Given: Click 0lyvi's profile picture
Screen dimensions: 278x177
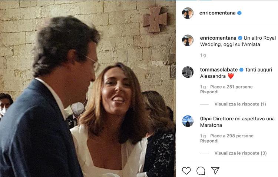Looking at the screenshot, I should [188, 121].
